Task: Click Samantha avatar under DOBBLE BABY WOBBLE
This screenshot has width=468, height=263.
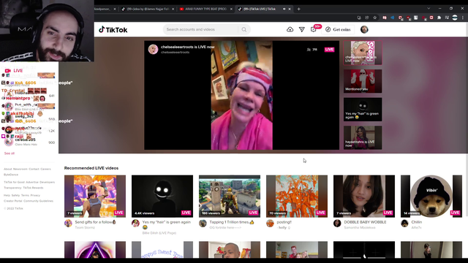Action: click(x=337, y=224)
